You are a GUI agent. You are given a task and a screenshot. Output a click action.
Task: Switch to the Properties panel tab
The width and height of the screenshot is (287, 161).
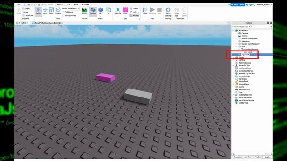click(x=242, y=157)
